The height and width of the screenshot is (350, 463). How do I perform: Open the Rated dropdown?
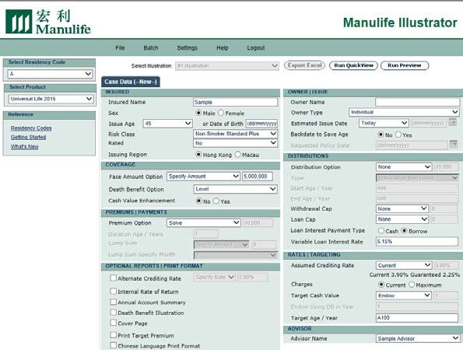(x=235, y=143)
